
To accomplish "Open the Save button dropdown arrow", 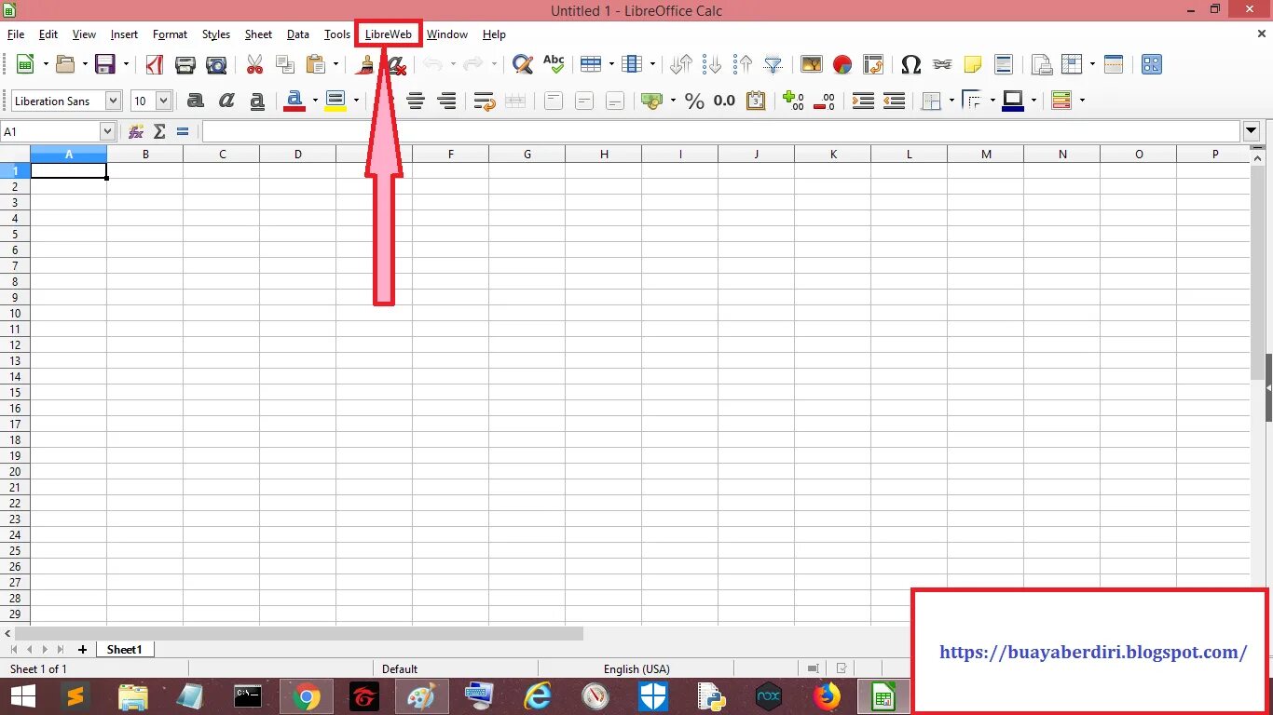I will coord(125,64).
